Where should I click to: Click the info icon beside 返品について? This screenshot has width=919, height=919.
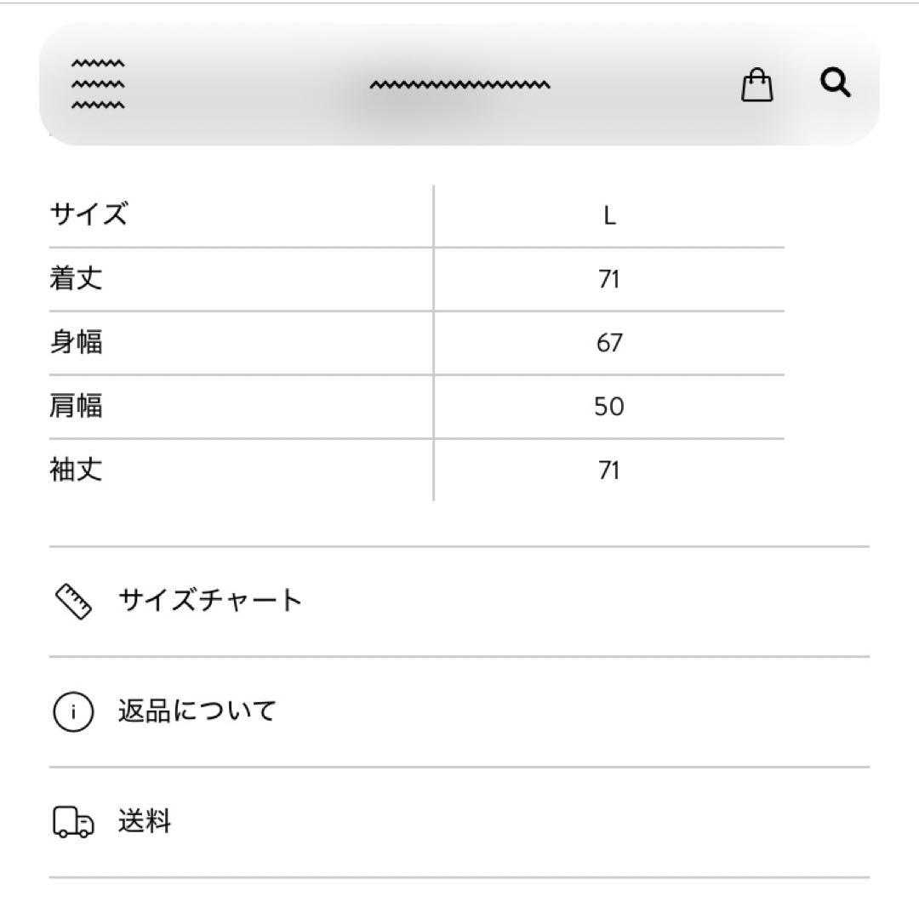[73, 712]
